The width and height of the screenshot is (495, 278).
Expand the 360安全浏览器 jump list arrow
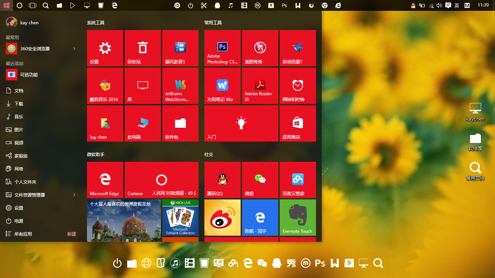(74, 49)
